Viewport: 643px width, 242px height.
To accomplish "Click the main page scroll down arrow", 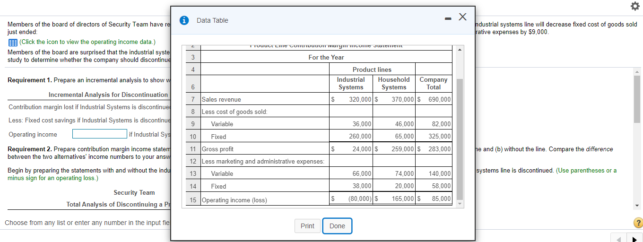I will pos(637,206).
